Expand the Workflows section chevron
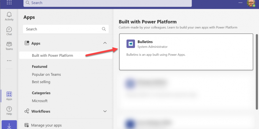This screenshot has height=129, width=259. click(105, 111)
